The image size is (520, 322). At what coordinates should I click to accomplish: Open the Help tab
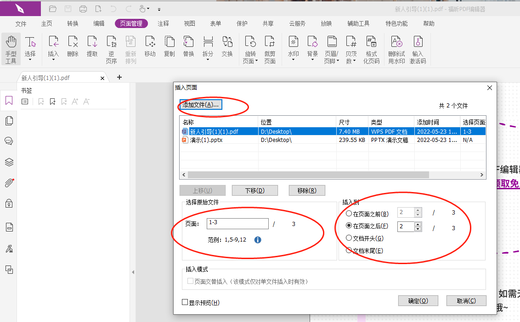click(x=429, y=23)
